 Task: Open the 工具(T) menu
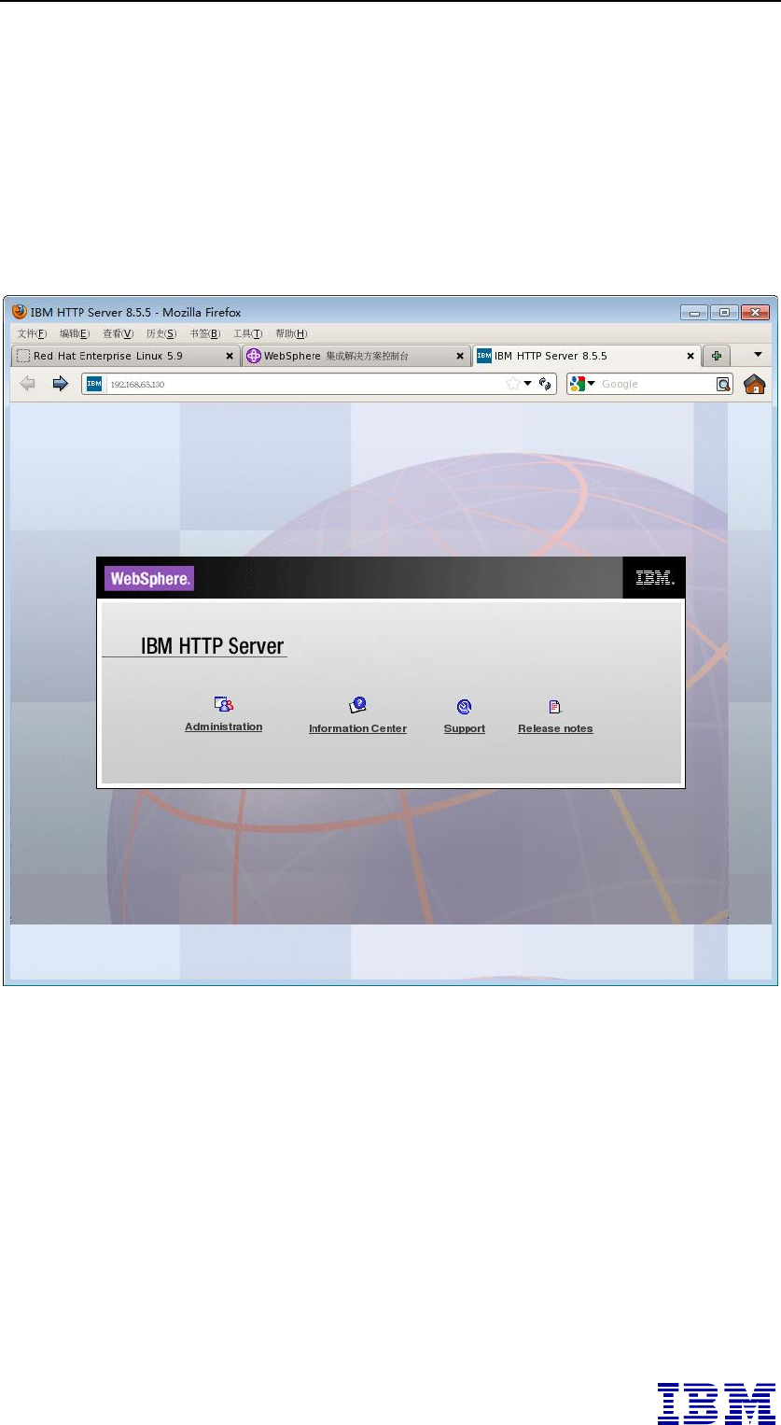pyautogui.click(x=248, y=333)
